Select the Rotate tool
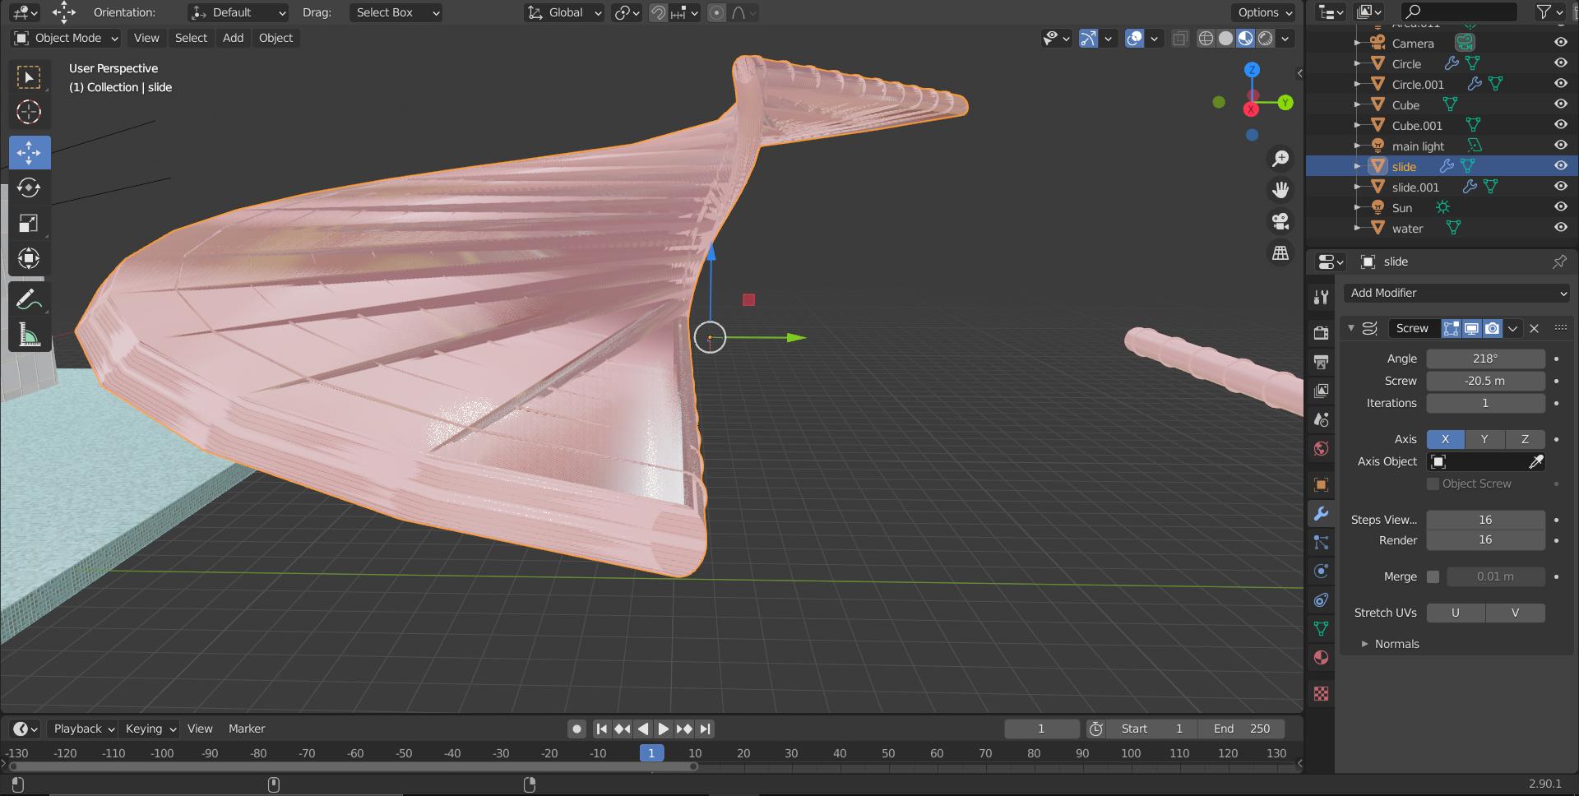The width and height of the screenshot is (1579, 796). click(x=29, y=187)
